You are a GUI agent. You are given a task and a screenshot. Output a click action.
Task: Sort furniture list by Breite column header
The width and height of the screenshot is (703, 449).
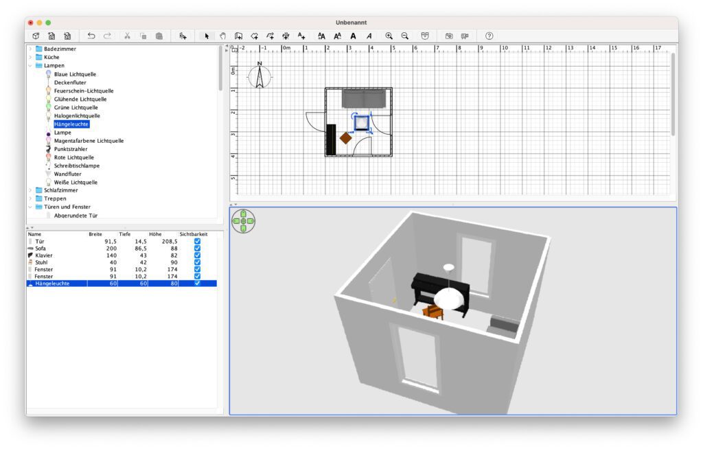[95, 234]
